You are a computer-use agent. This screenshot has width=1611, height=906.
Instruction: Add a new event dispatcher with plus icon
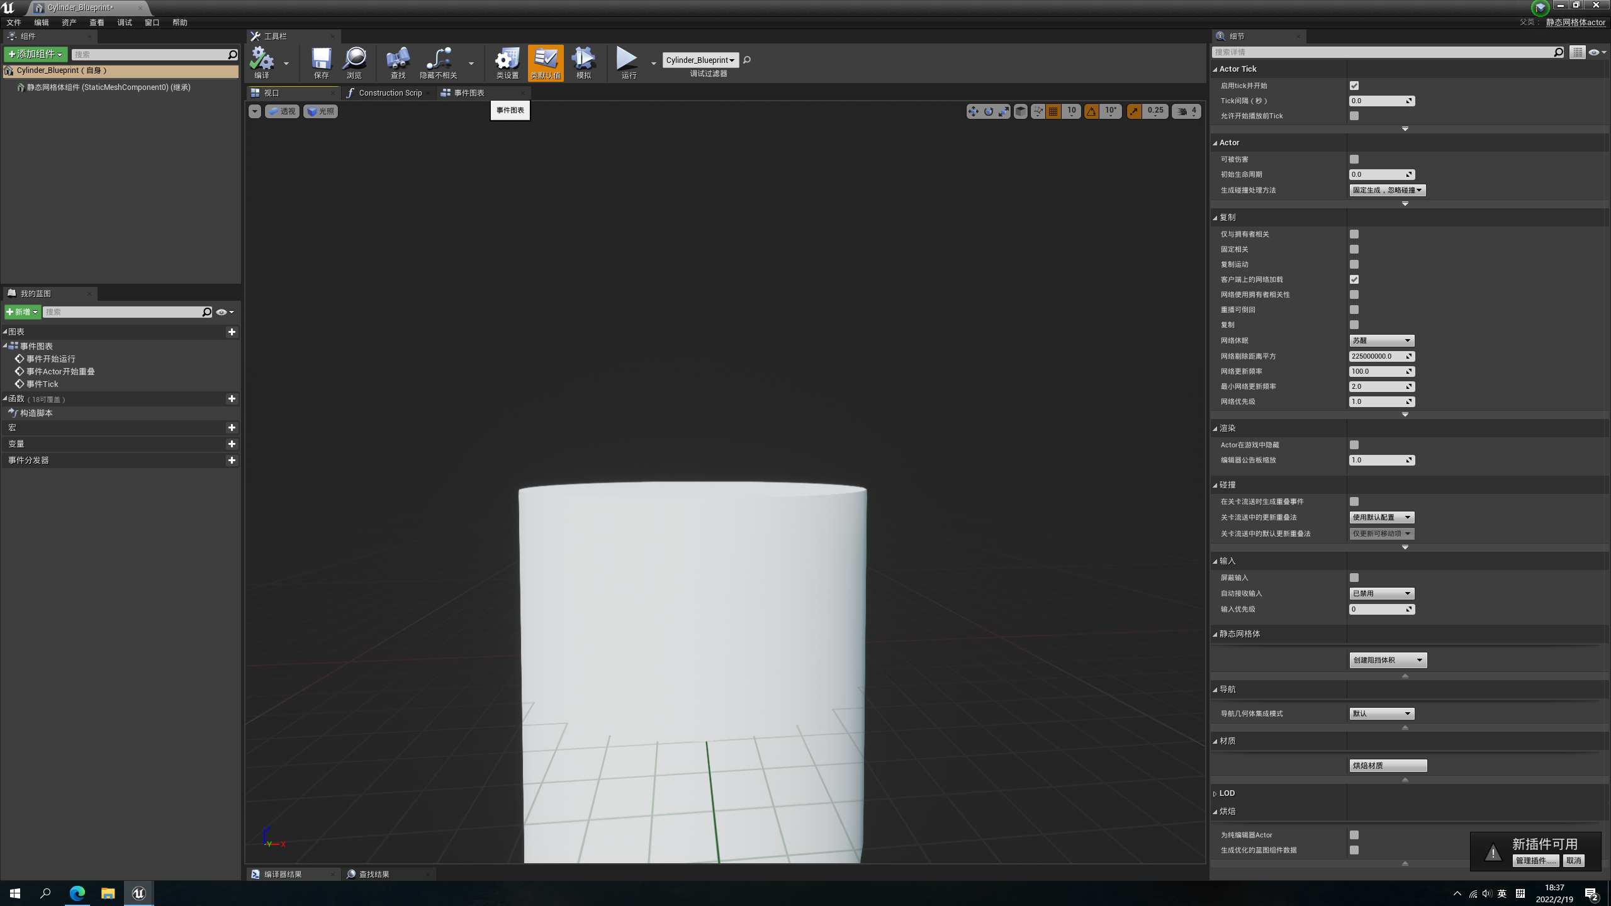232,461
